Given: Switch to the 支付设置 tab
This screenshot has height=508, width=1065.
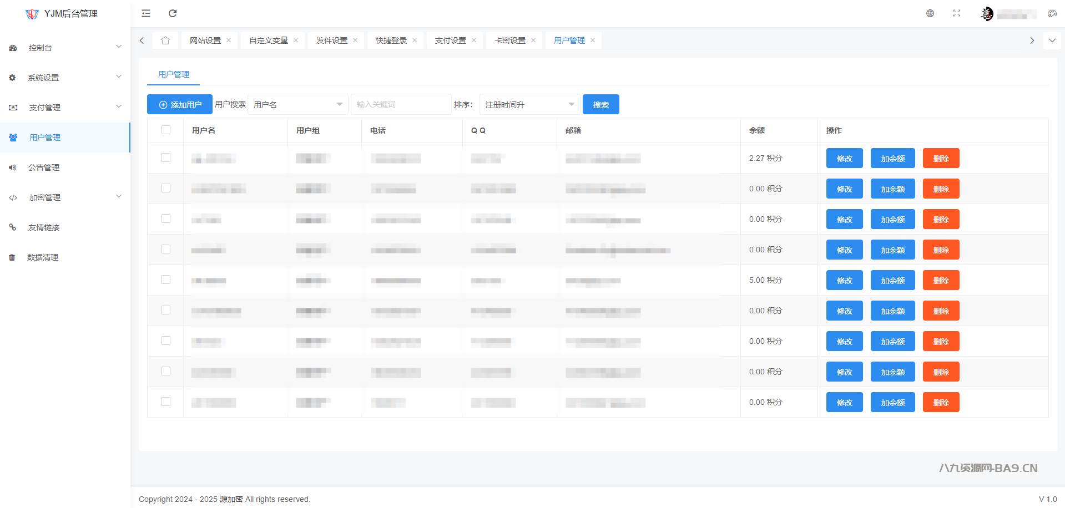Looking at the screenshot, I should pos(450,40).
